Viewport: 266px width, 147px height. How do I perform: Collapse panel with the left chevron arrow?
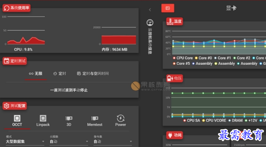(x=150, y=10)
